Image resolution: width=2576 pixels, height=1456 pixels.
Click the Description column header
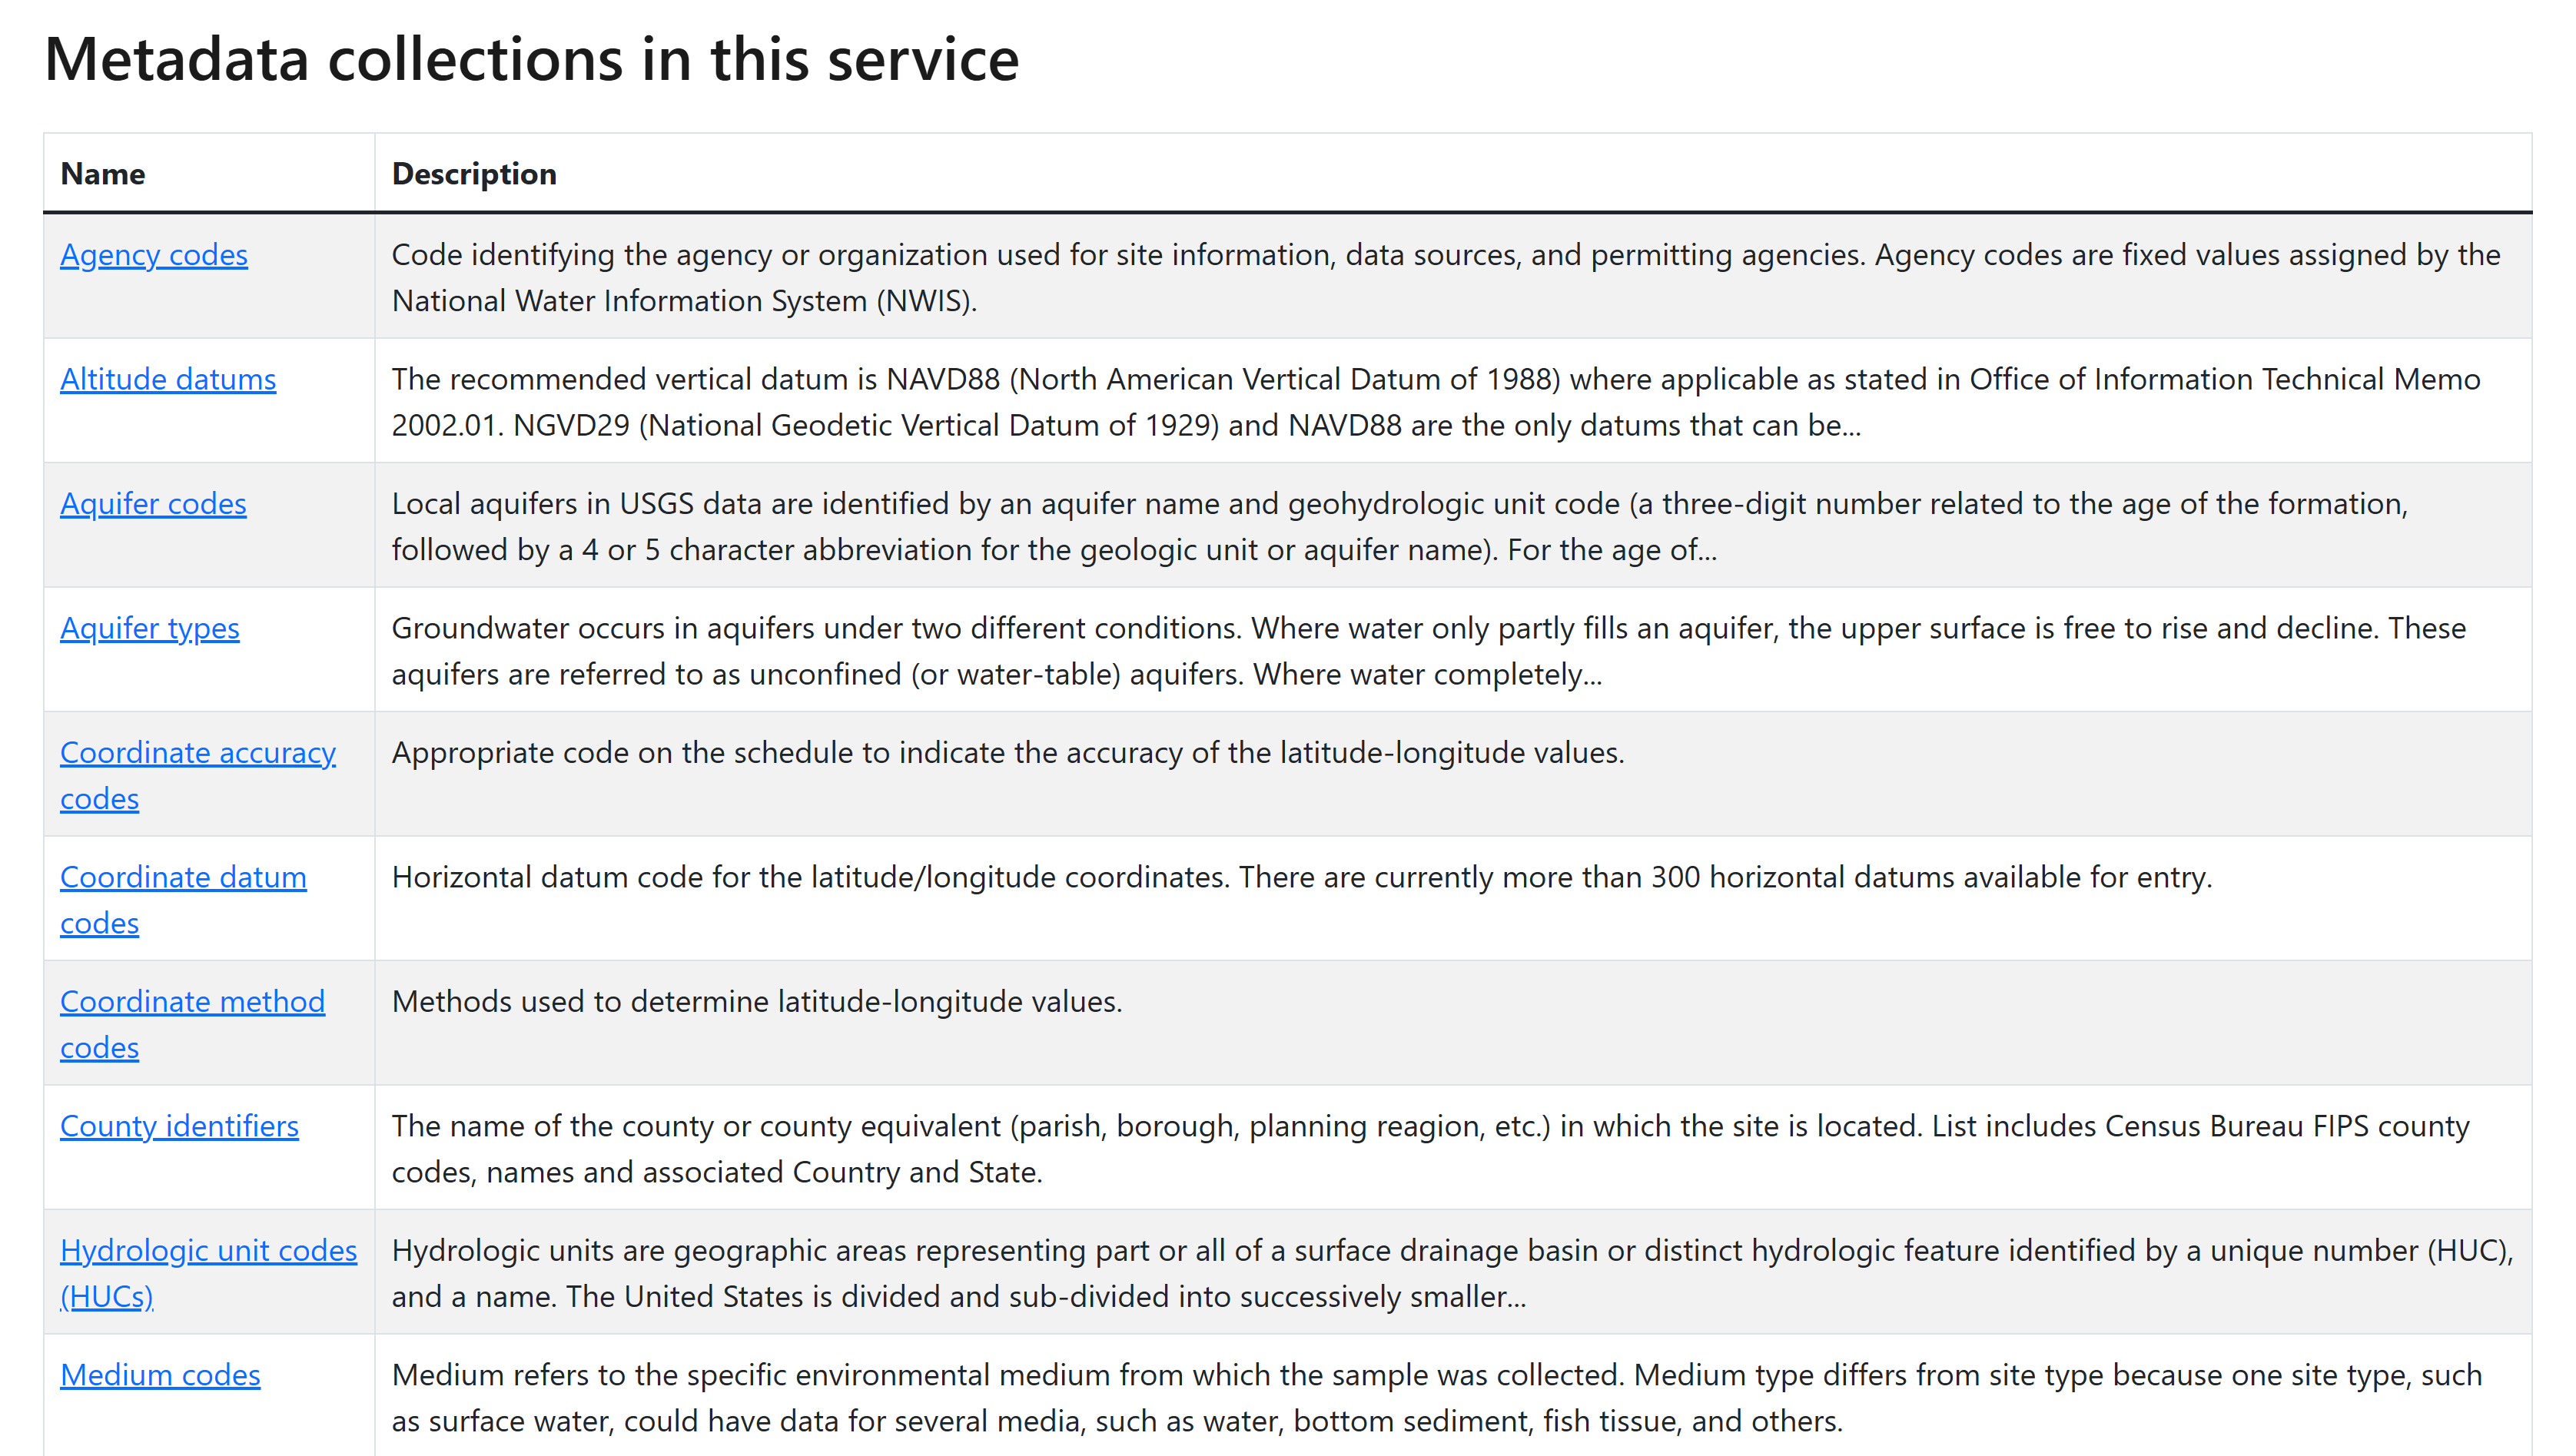click(x=474, y=173)
